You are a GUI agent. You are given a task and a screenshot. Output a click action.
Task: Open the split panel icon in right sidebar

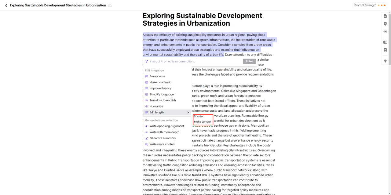(385, 42)
